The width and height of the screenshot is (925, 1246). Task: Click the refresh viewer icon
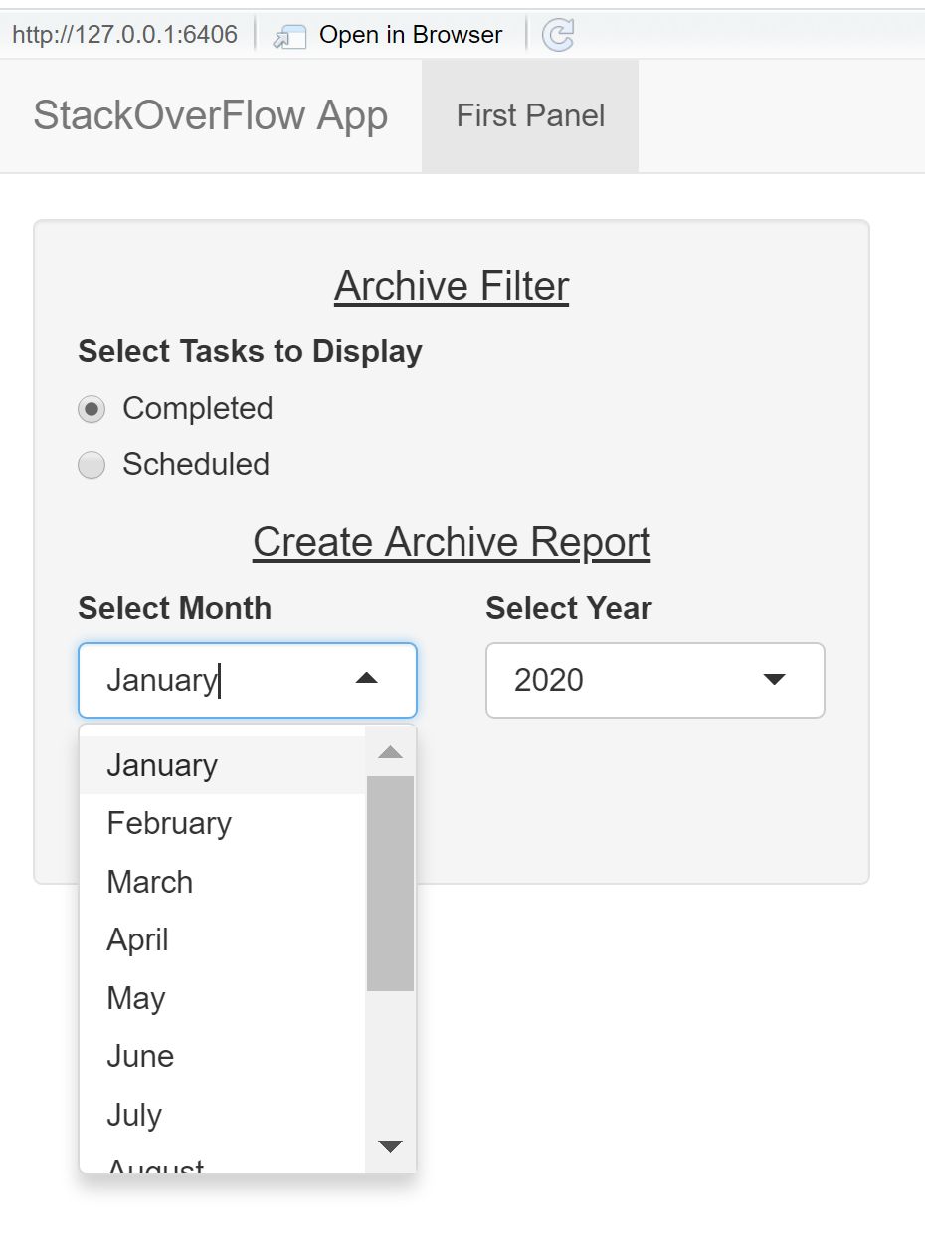point(558,36)
